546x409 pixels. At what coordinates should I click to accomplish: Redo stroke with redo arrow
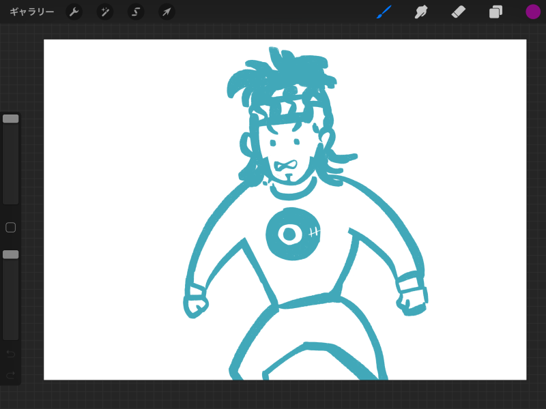[x=11, y=375]
